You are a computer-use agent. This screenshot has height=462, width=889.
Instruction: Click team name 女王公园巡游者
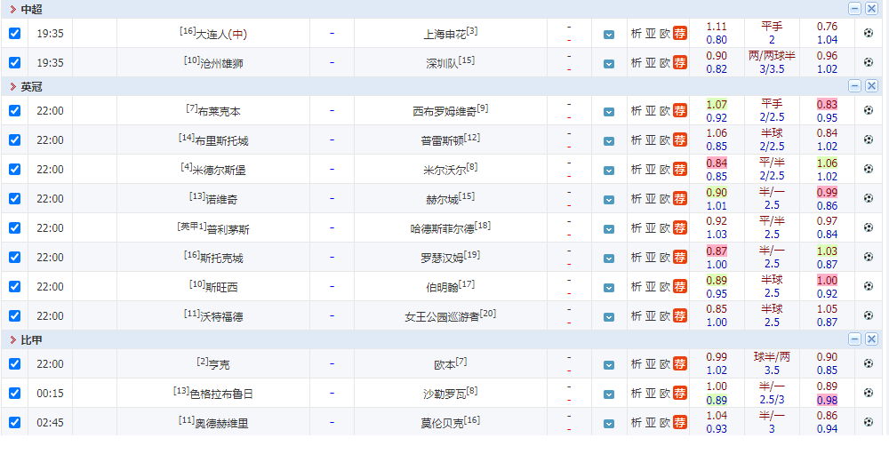tap(442, 317)
